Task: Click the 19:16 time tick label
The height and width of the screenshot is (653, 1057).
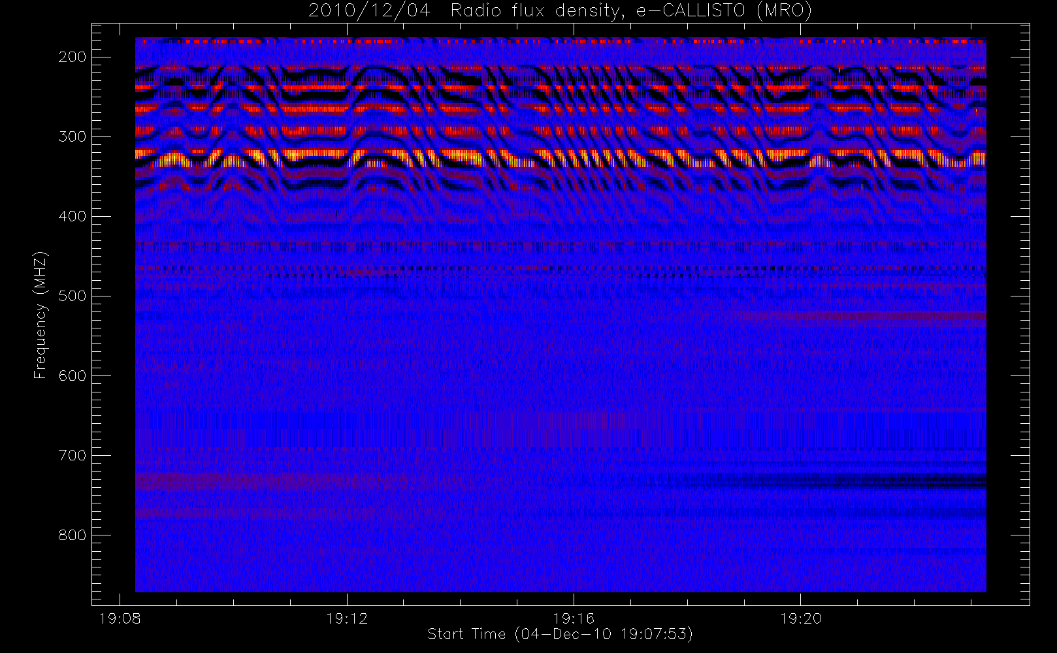Action: [x=574, y=618]
